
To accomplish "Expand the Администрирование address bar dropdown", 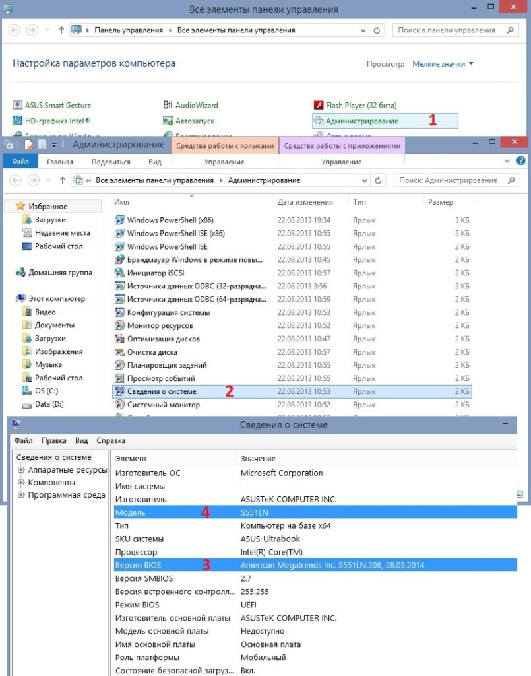I will 364,180.
